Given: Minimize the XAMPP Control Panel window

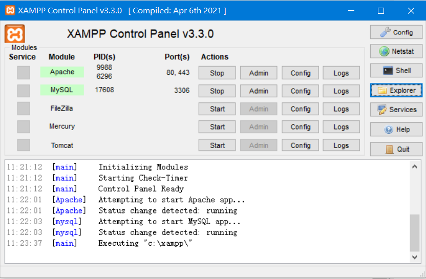Looking at the screenshot, I should click(x=351, y=11).
